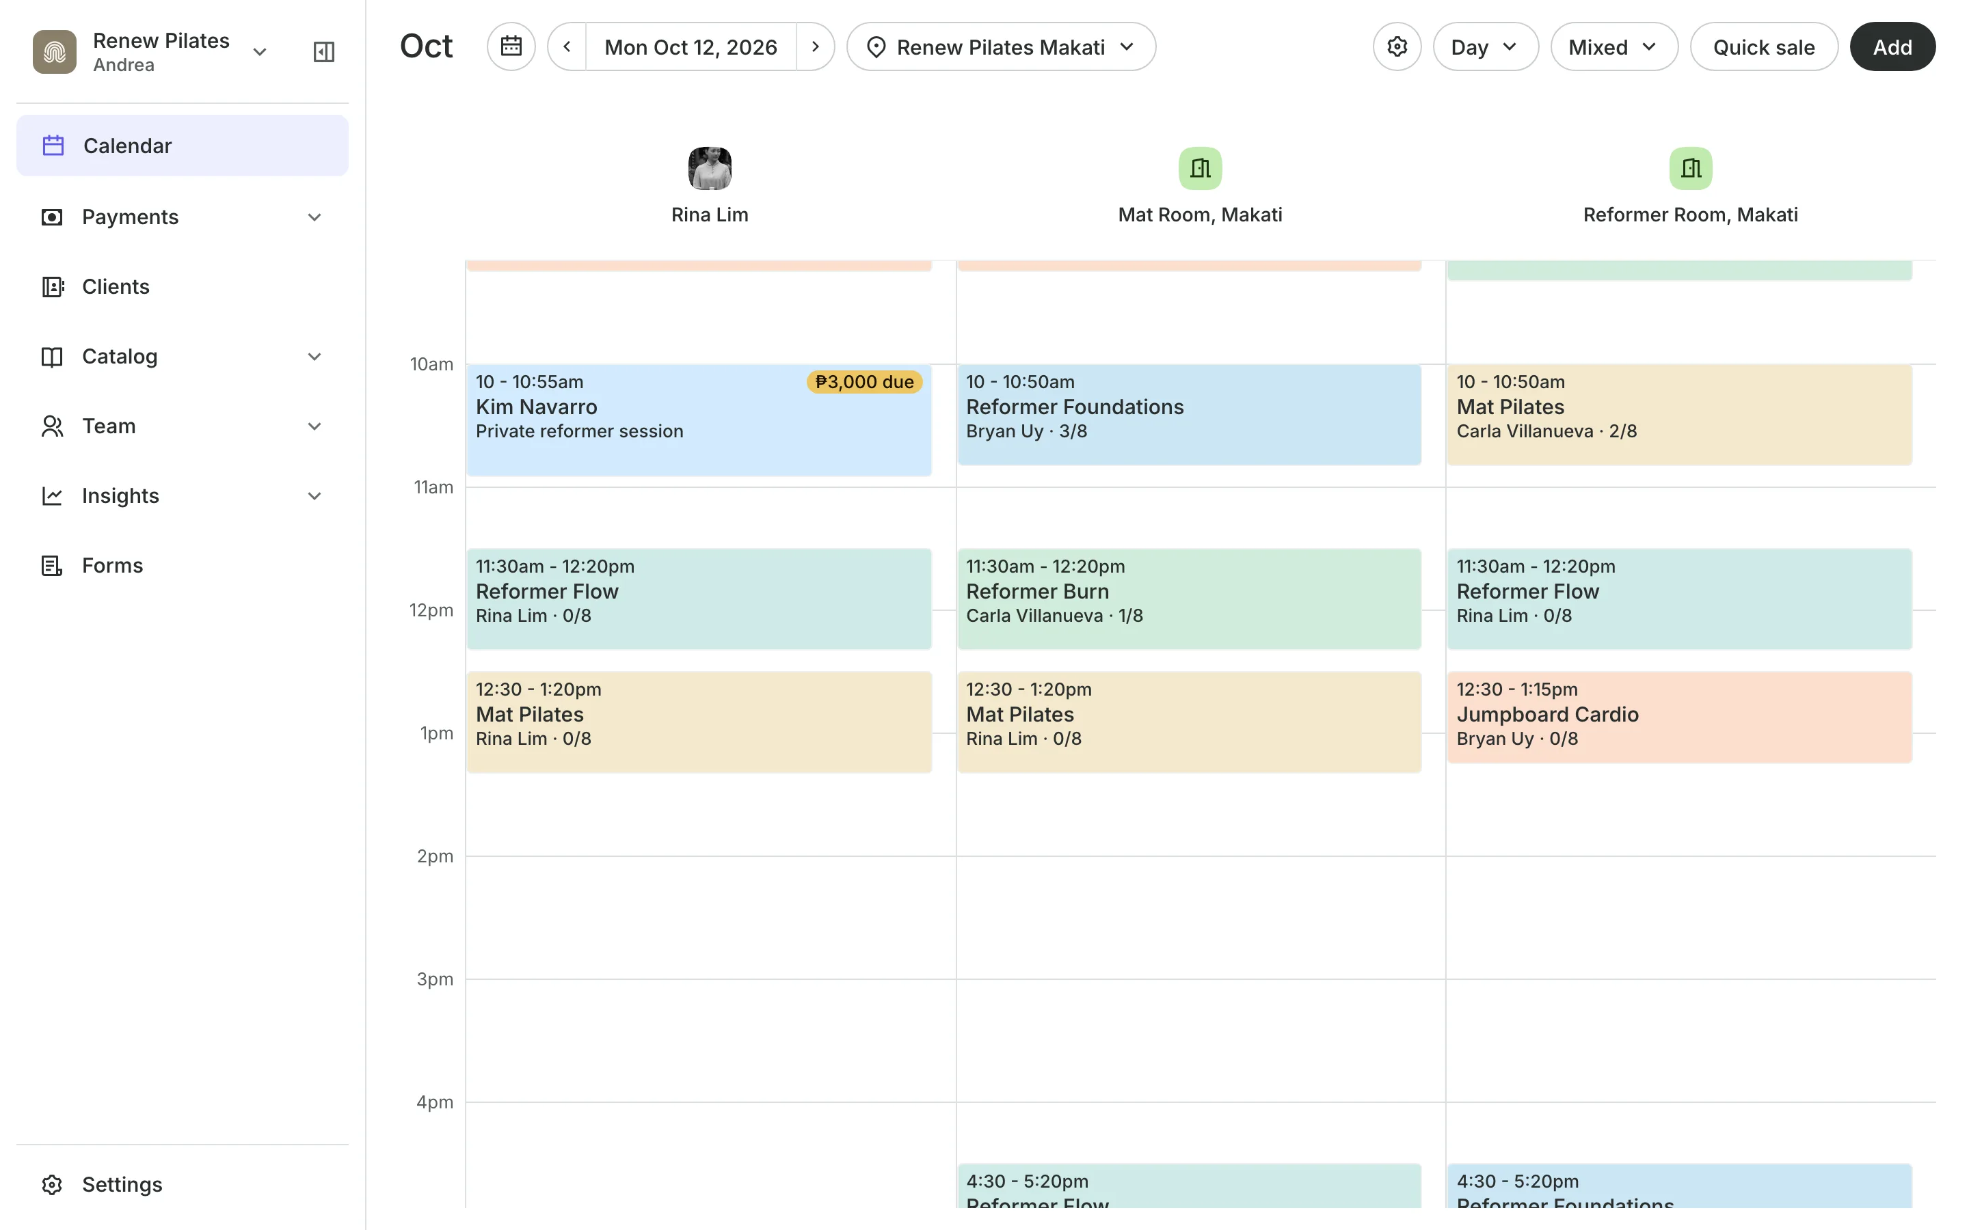Viewport: 1969px width, 1230px height.
Task: Go to next day arrow
Action: pos(815,46)
